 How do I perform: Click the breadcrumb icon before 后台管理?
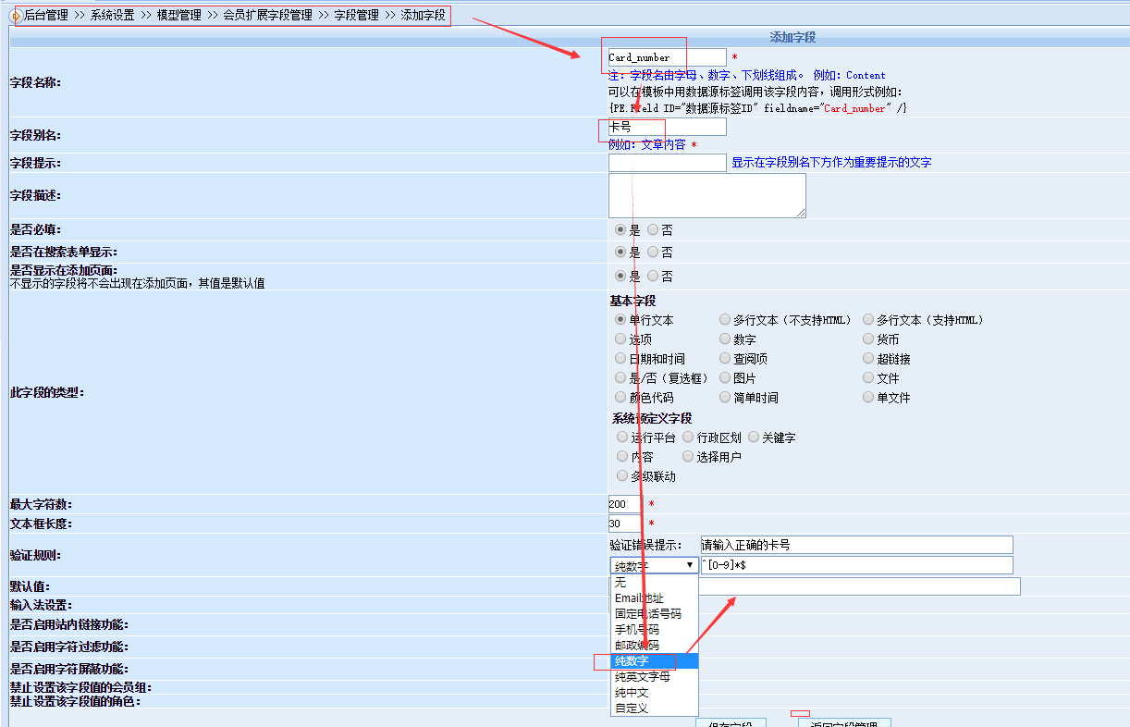(15, 16)
